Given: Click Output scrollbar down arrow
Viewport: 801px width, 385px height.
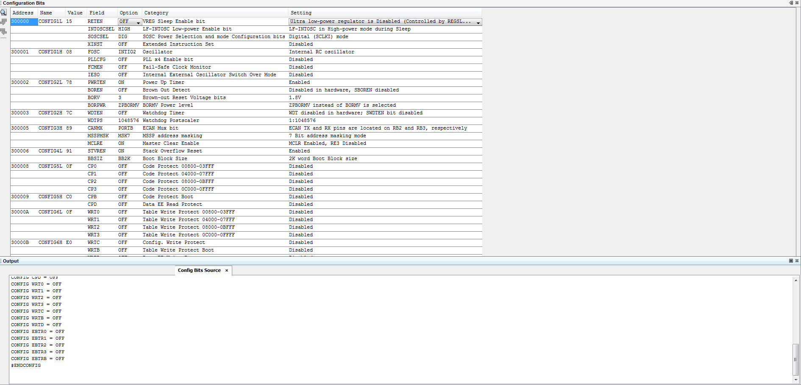Looking at the screenshot, I should click(796, 380).
